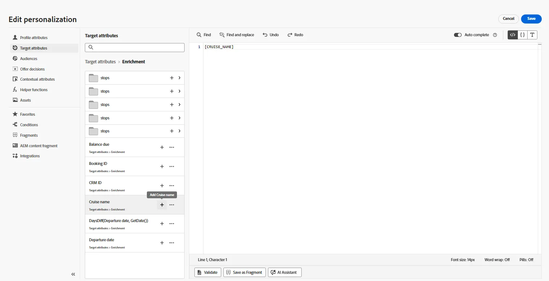Add the DaysDiff attribute via plus icon
The image size is (549, 281).
pos(162,224)
